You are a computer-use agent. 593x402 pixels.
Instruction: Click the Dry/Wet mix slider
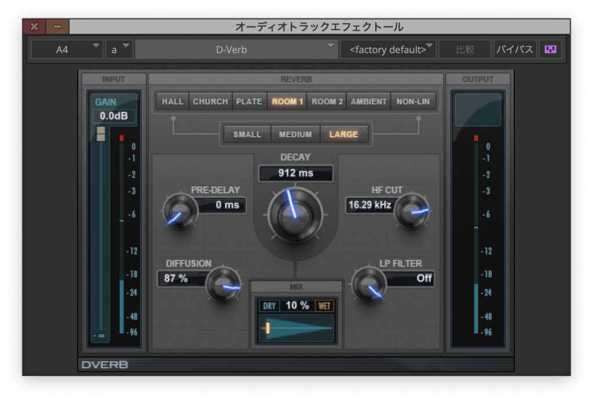(296, 328)
